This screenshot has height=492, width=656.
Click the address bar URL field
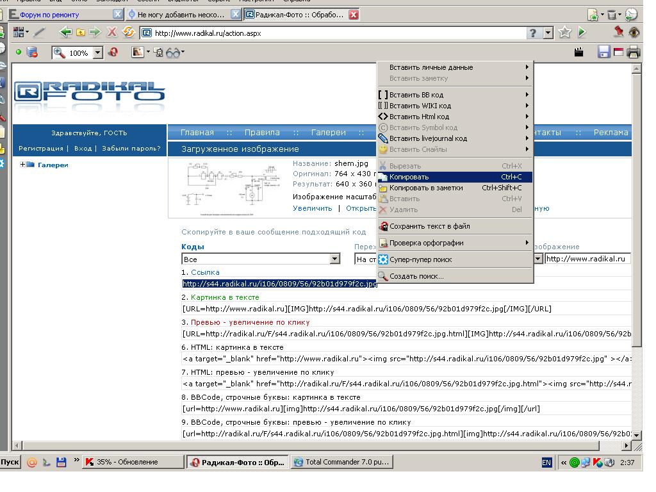click(333, 33)
